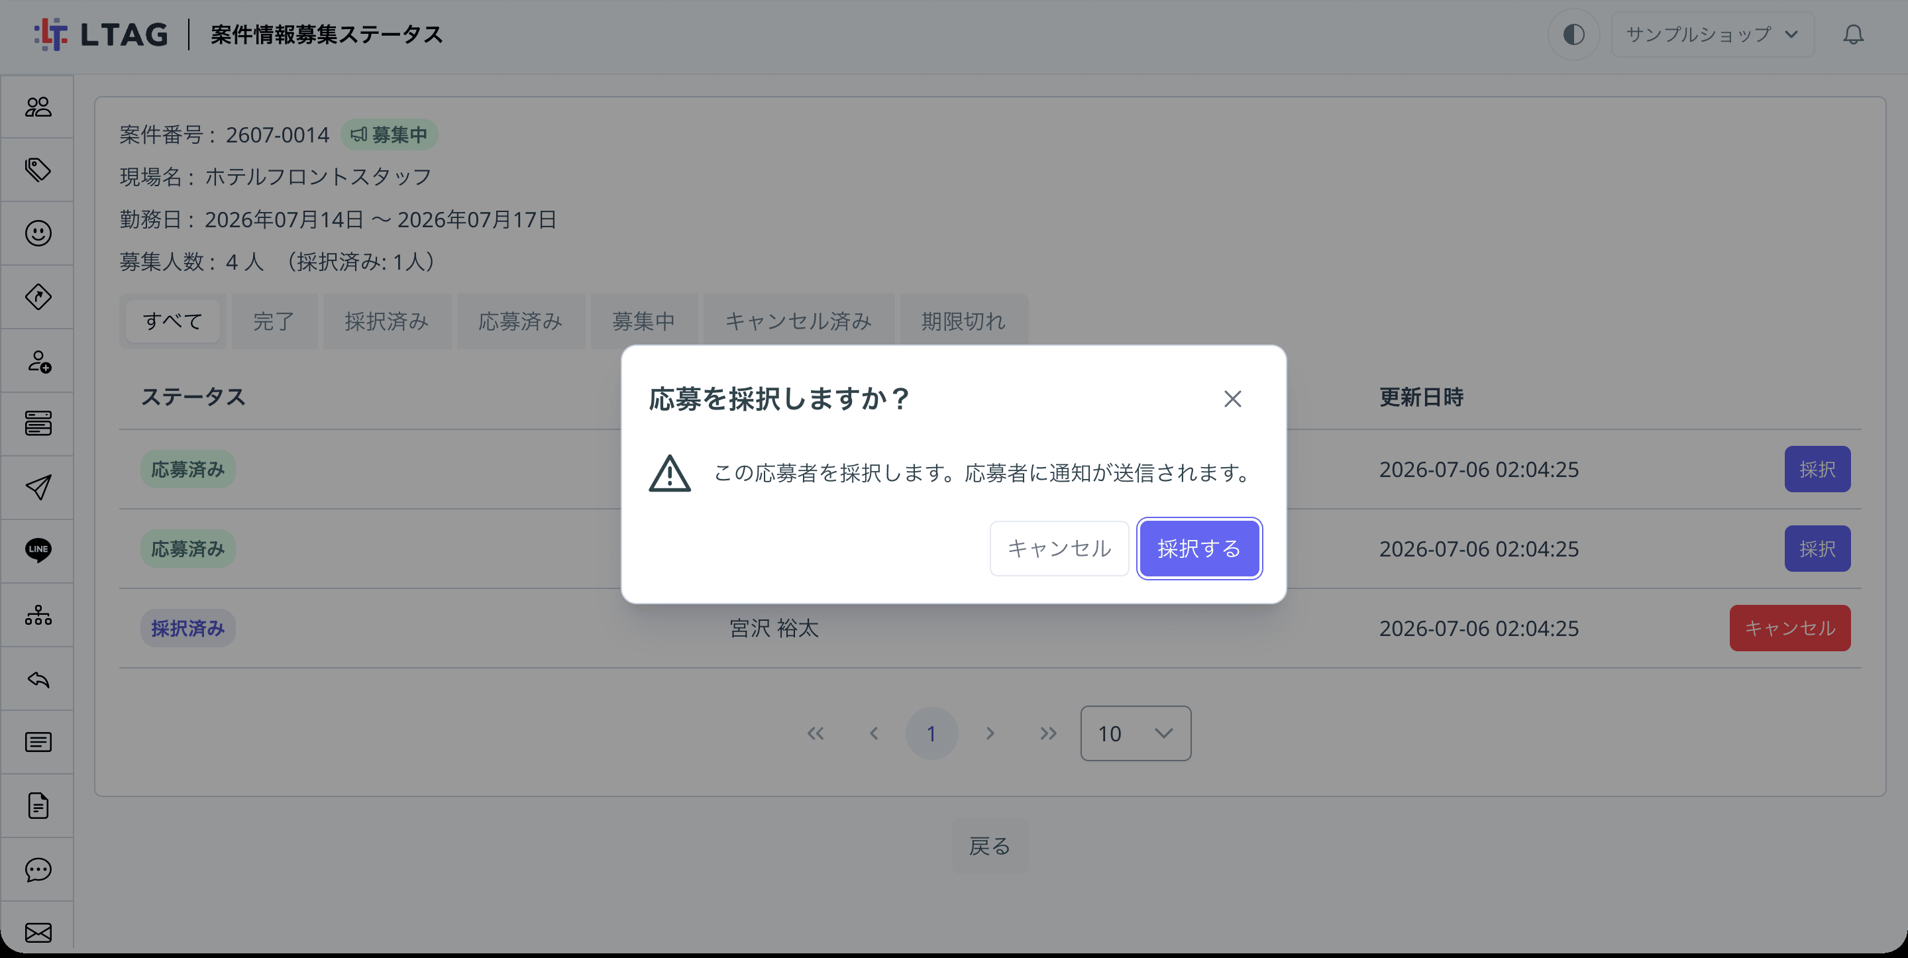Open the tags sidebar icon
Image resolution: width=1908 pixels, height=958 pixels.
(38, 170)
